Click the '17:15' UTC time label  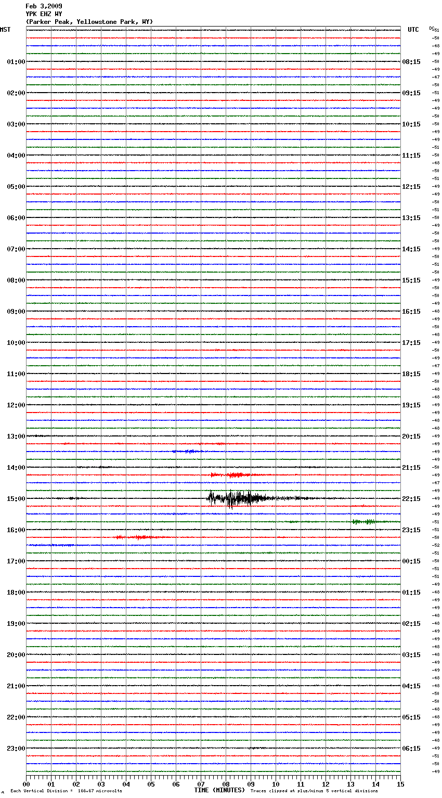[411, 343]
